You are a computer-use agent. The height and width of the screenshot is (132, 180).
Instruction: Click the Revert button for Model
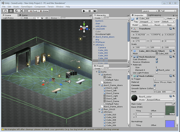point(157,25)
